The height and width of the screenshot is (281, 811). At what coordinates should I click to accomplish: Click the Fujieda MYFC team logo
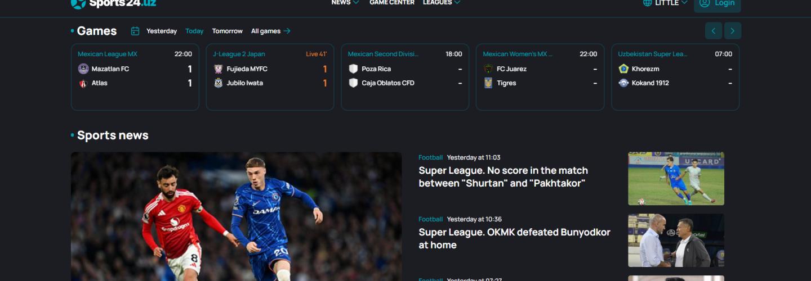[x=219, y=69]
